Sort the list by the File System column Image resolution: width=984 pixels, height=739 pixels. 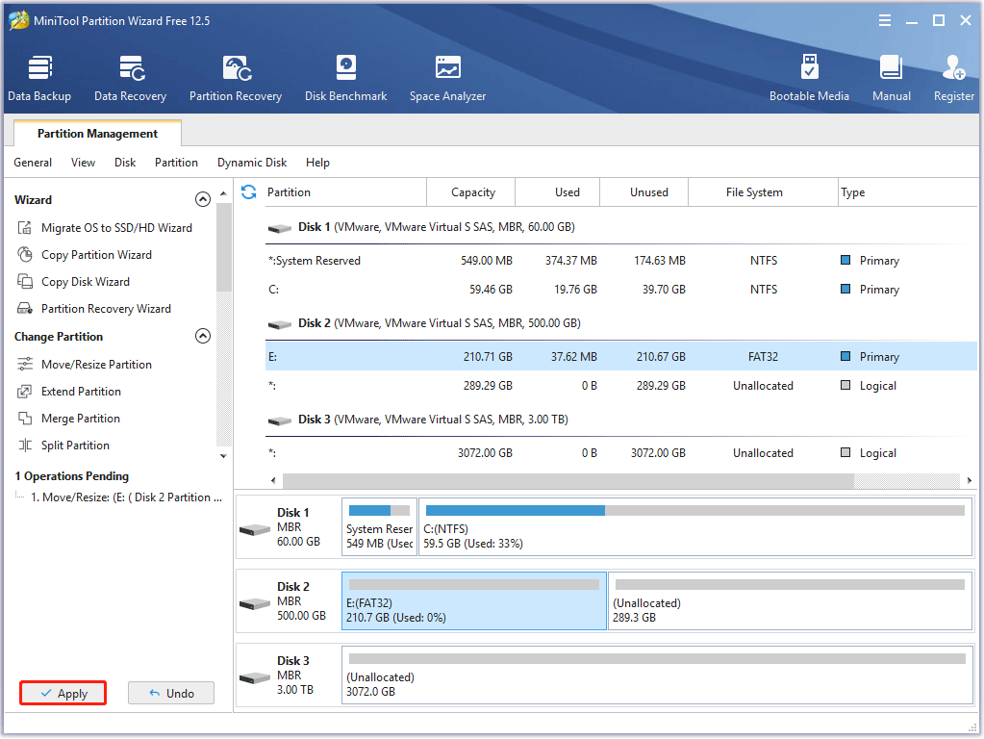tap(764, 192)
